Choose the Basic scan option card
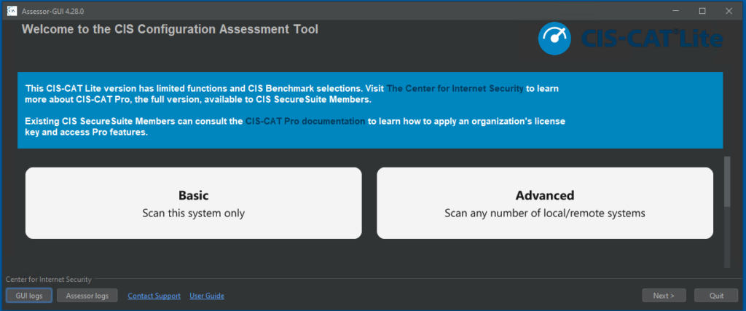Viewport: 746px width, 311px height. 194,203
